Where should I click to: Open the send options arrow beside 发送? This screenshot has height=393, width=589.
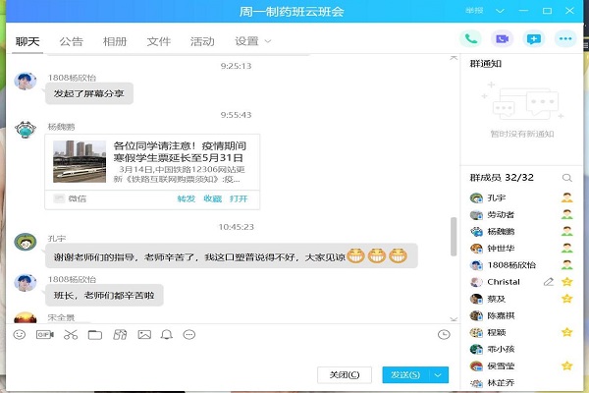coord(439,374)
